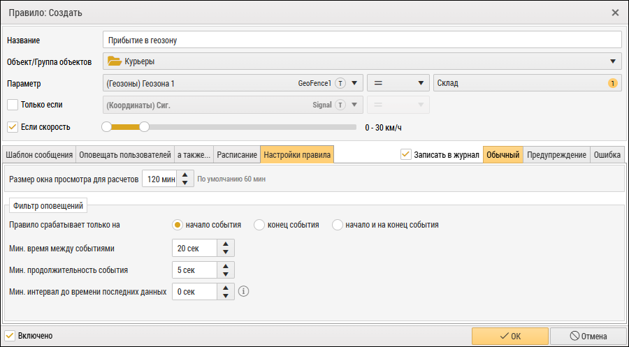Viewport: 629px width, 347px height.
Task: Click the right speed slider handle
Action: (x=144, y=127)
